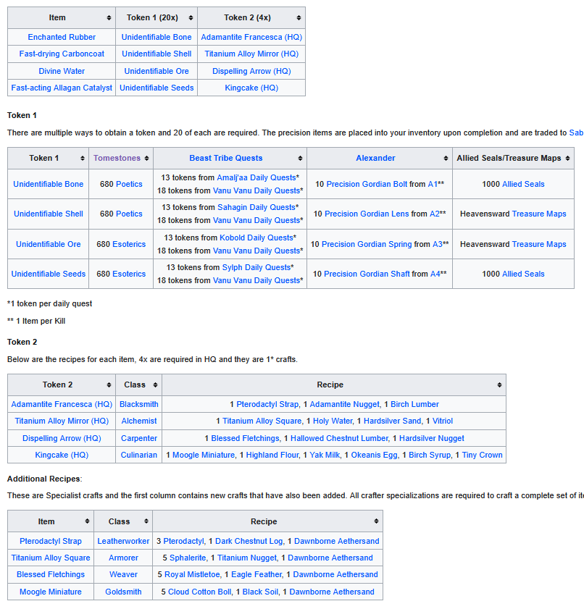Sort Token 2 recipe table by Token 2 arrow
584x609 pixels.
(x=109, y=385)
